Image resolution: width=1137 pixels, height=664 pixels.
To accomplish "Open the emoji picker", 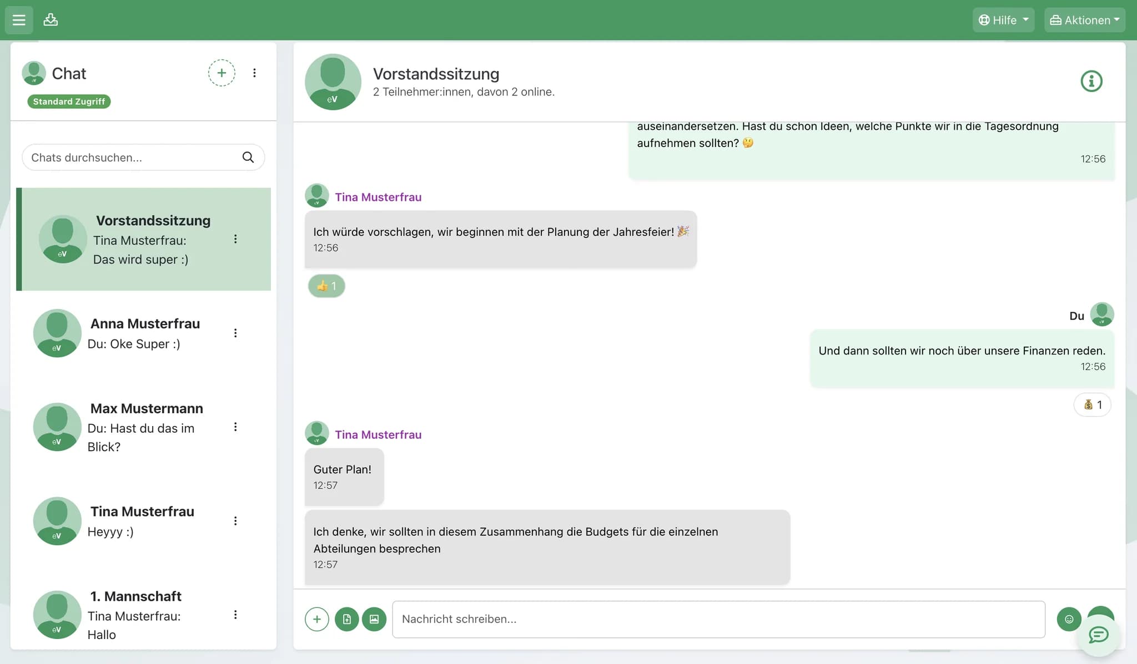I will (1069, 619).
